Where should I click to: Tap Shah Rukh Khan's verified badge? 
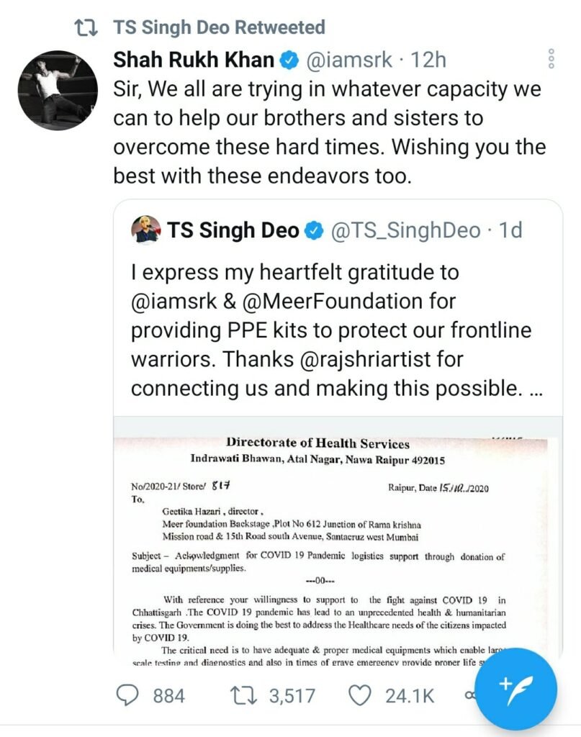[289, 60]
